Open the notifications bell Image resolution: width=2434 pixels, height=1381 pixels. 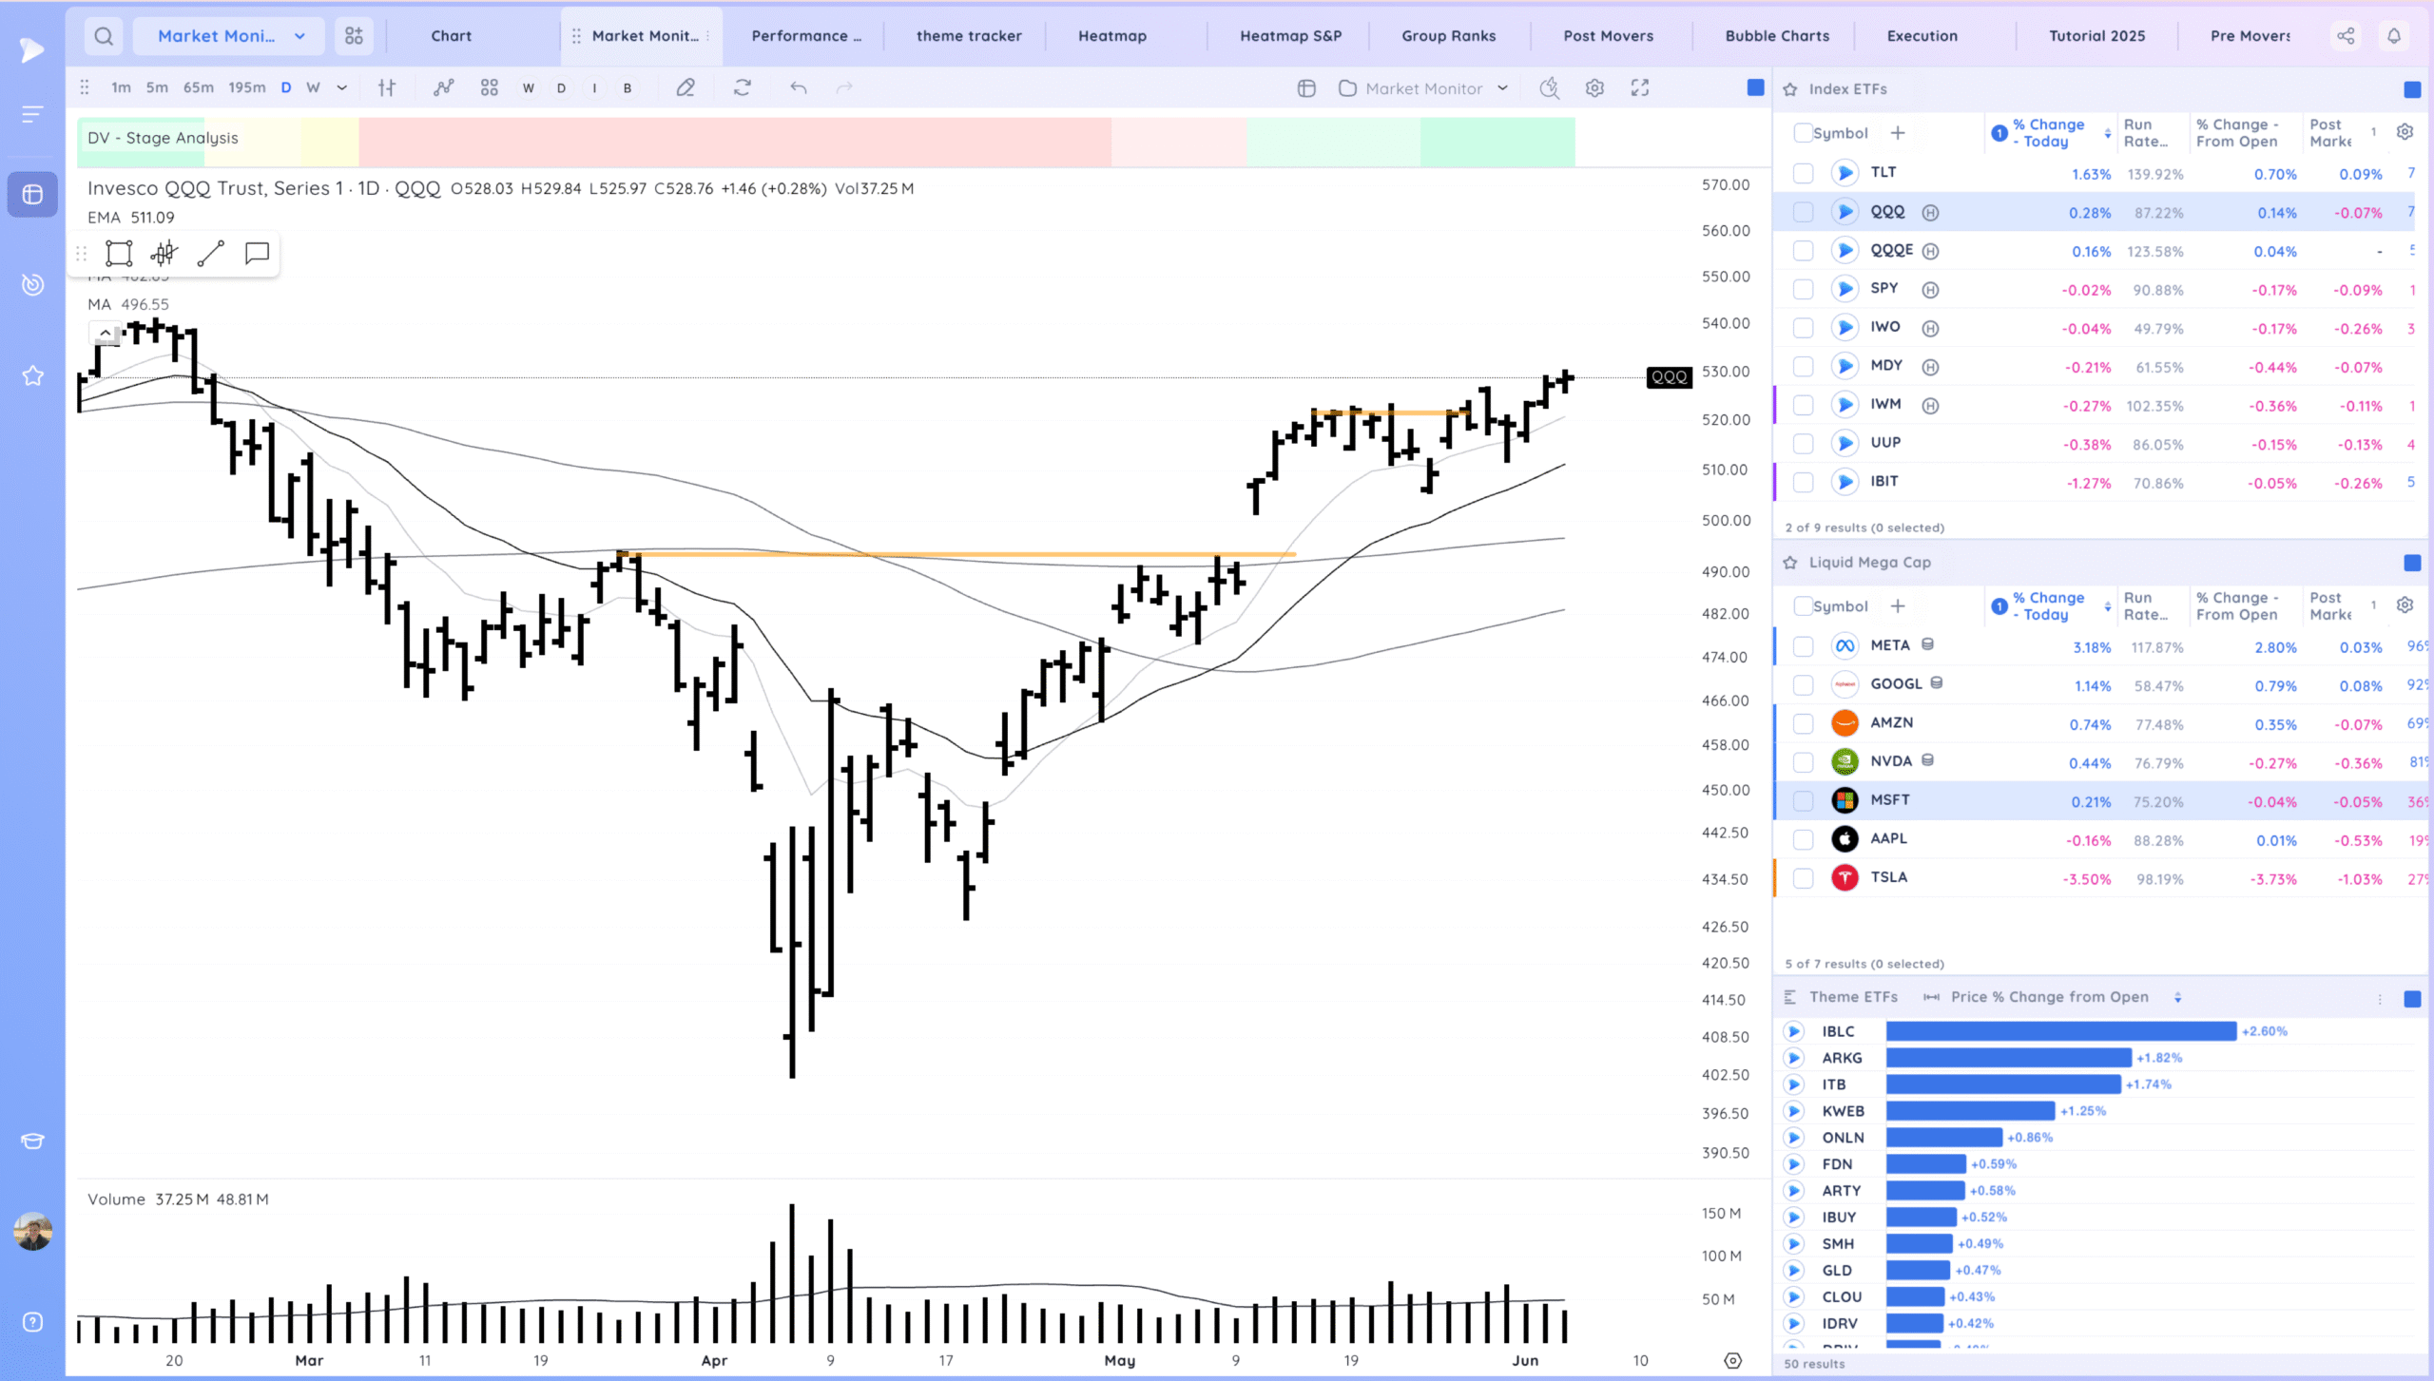coord(2394,36)
